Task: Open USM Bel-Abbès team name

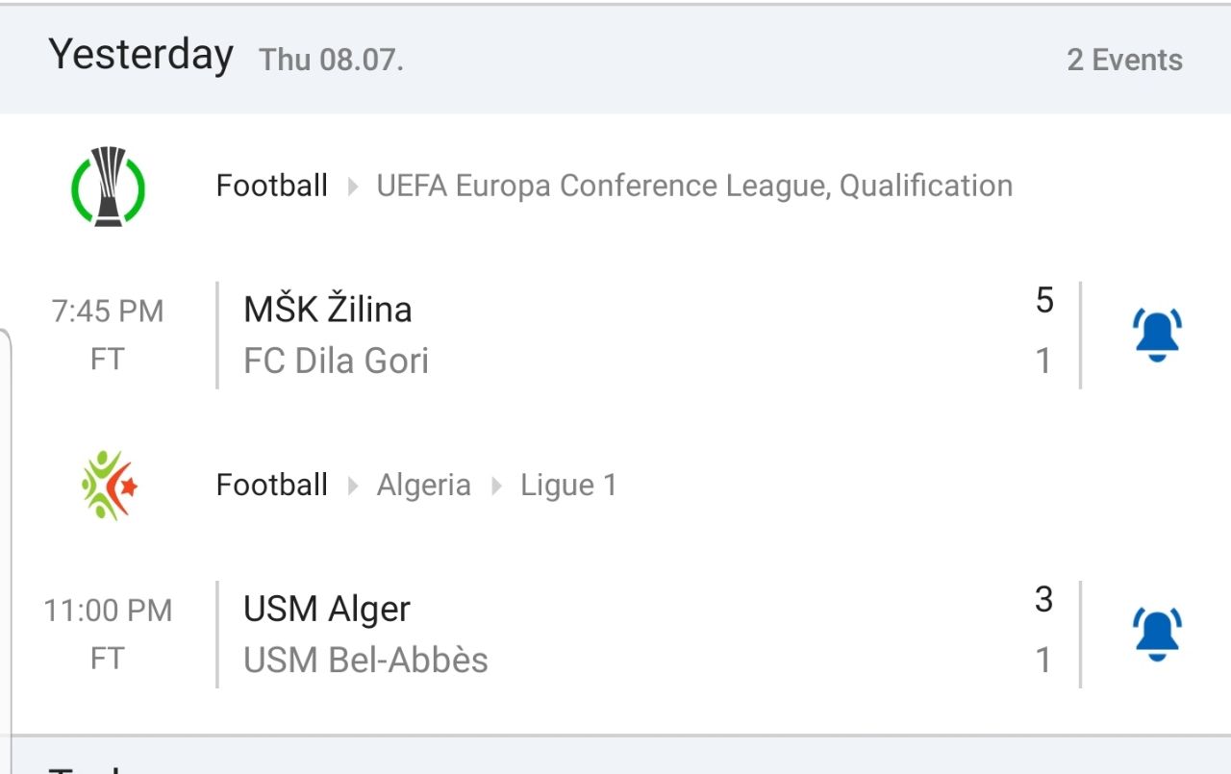Action: coord(365,660)
